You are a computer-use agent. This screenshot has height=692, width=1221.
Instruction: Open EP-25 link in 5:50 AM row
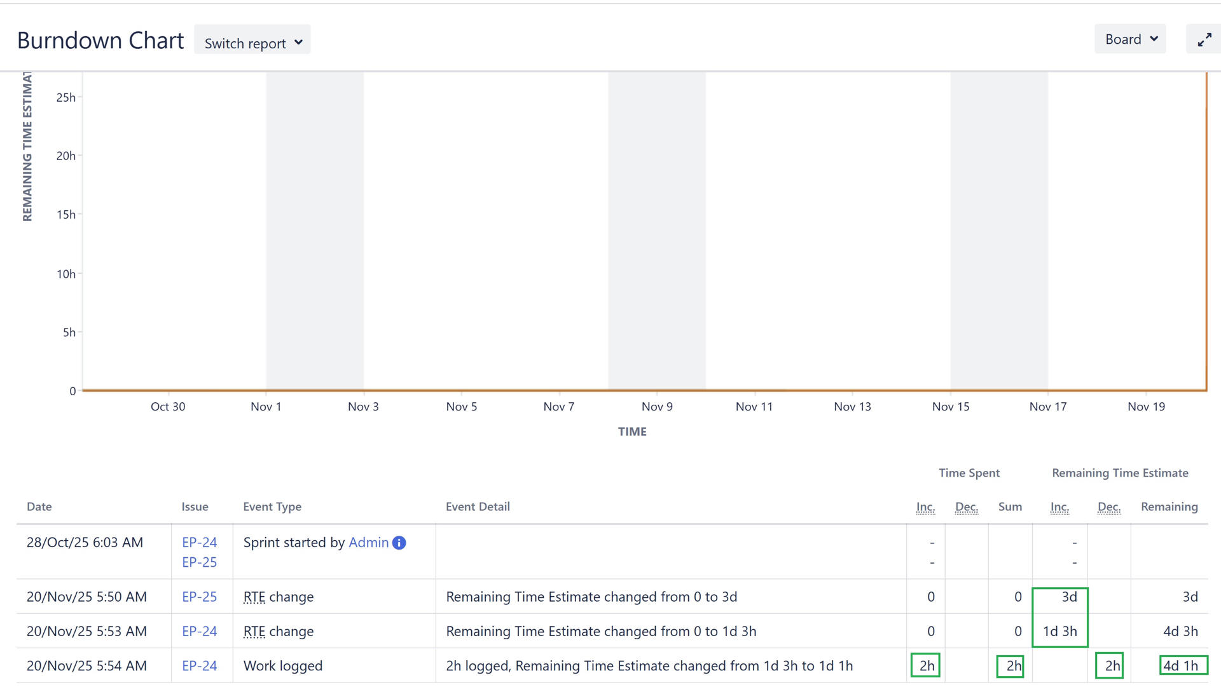click(199, 597)
